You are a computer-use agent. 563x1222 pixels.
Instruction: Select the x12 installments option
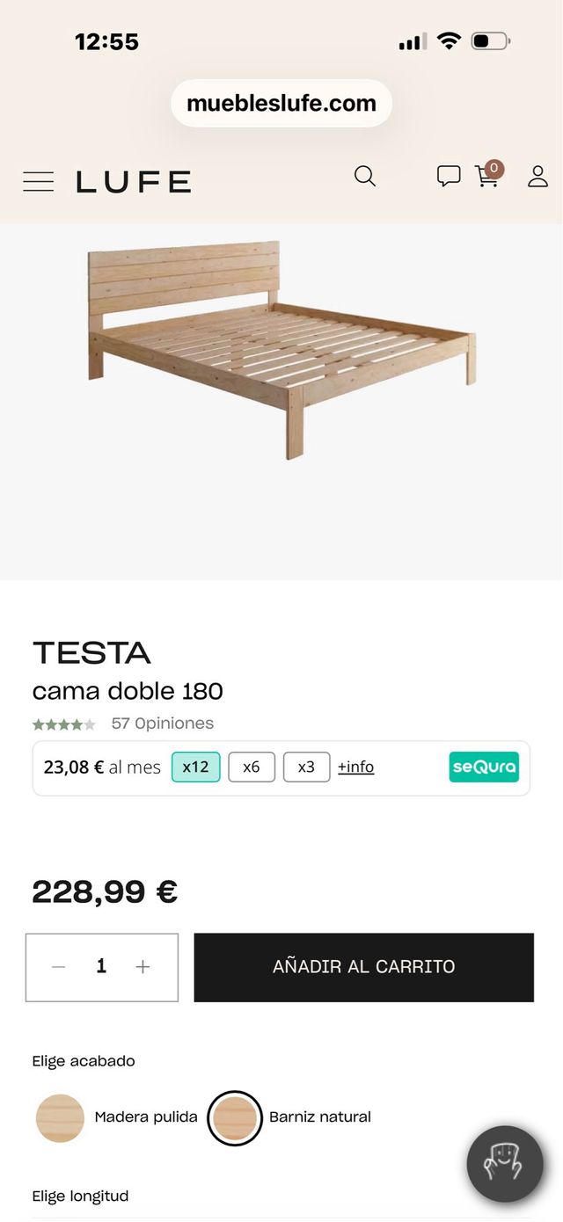tap(195, 767)
